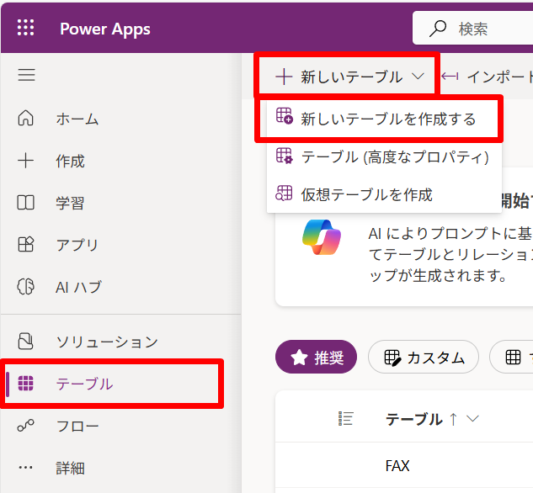Select the カスタム filter pill
This screenshot has width=533, height=493.
pyautogui.click(x=424, y=358)
